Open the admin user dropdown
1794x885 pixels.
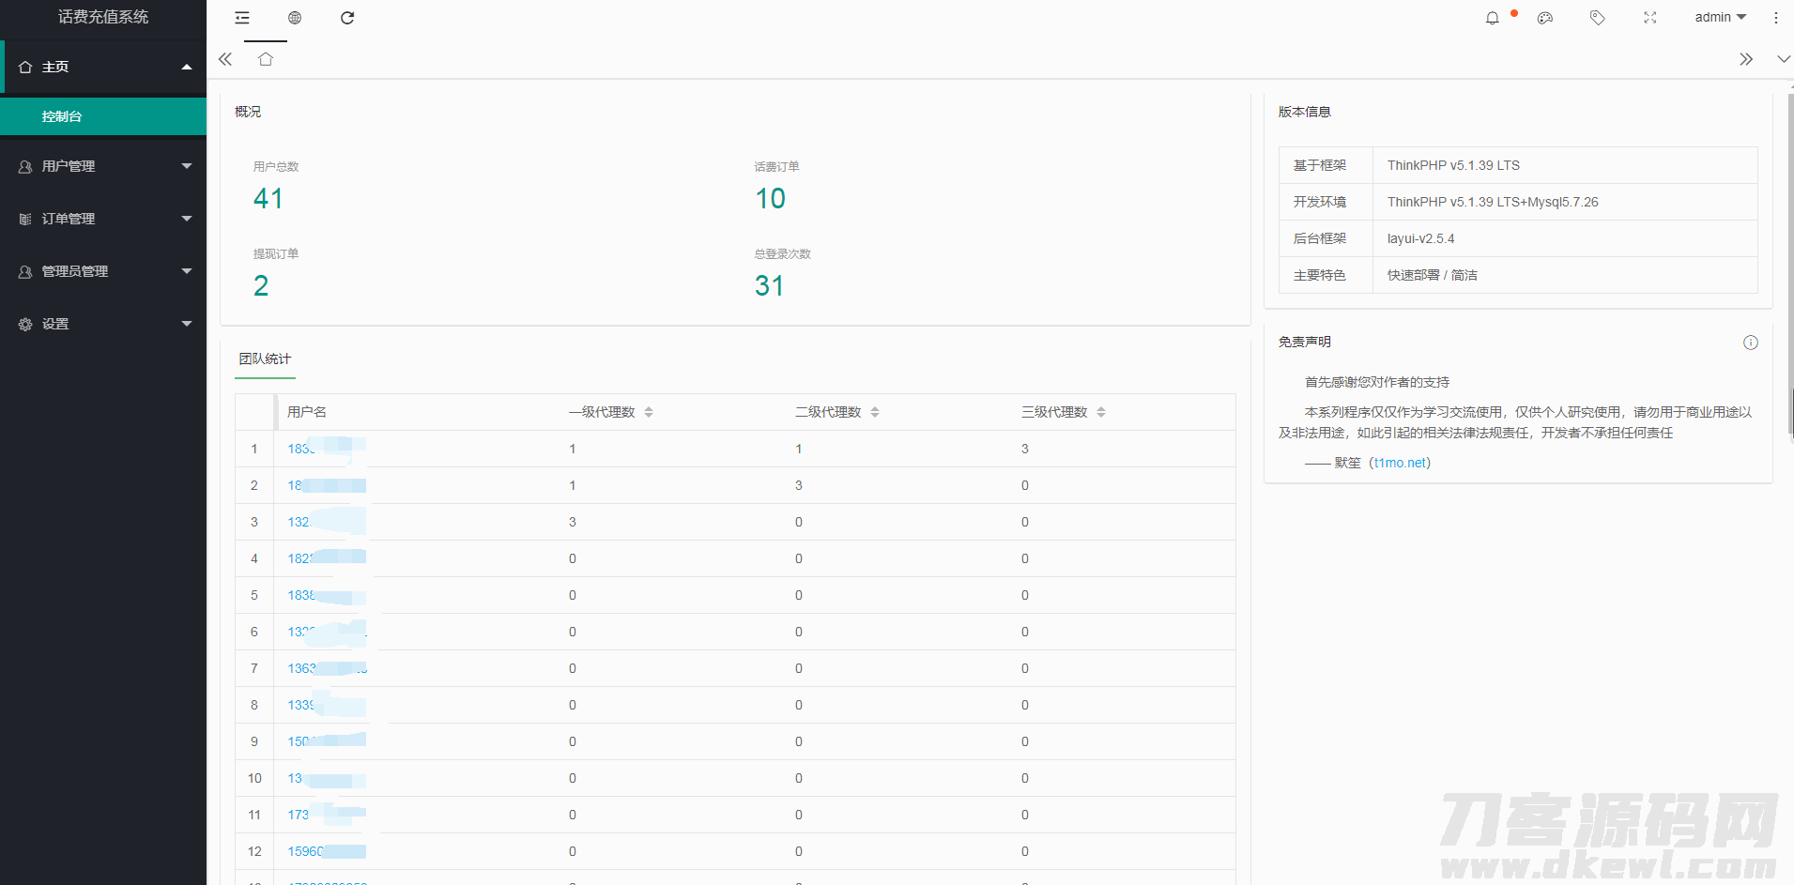tap(1720, 18)
